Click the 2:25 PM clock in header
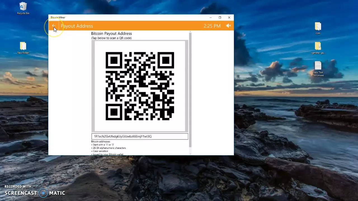 click(x=212, y=26)
